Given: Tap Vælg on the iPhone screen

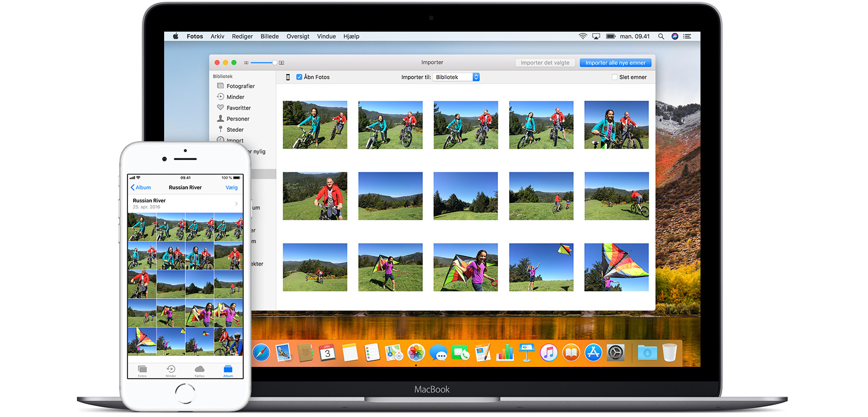Looking at the screenshot, I should pyautogui.click(x=231, y=188).
